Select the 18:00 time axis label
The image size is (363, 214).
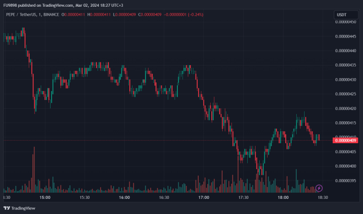283,198
